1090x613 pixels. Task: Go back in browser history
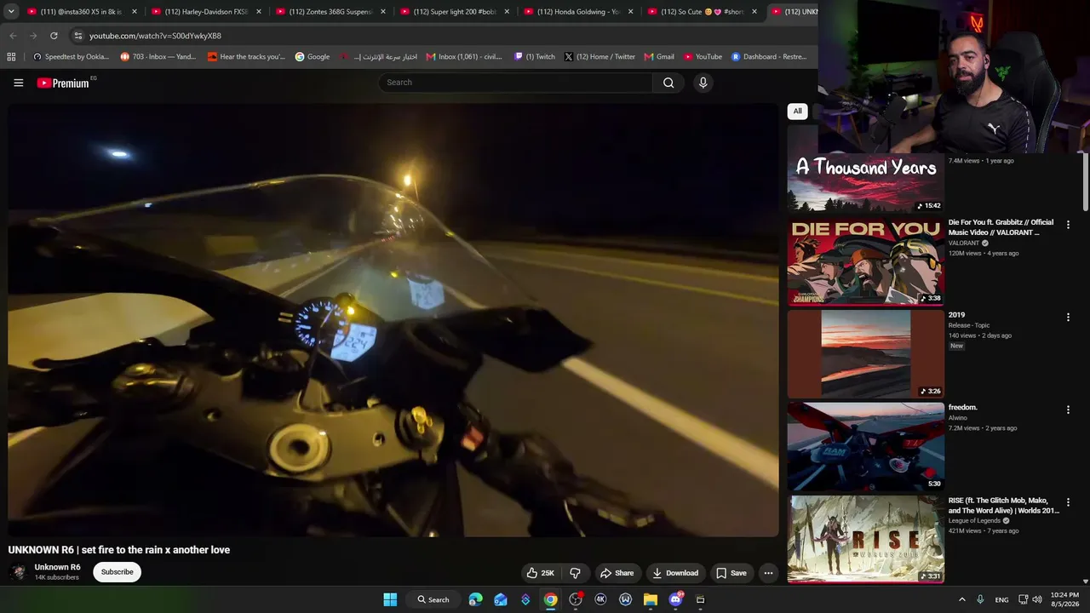(13, 36)
